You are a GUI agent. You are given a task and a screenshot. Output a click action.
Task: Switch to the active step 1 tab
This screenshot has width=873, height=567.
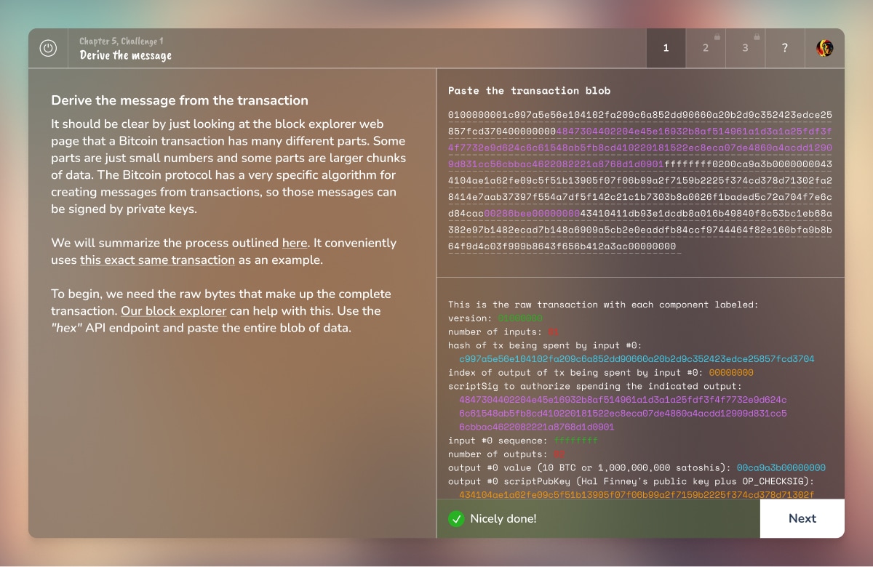pos(666,47)
